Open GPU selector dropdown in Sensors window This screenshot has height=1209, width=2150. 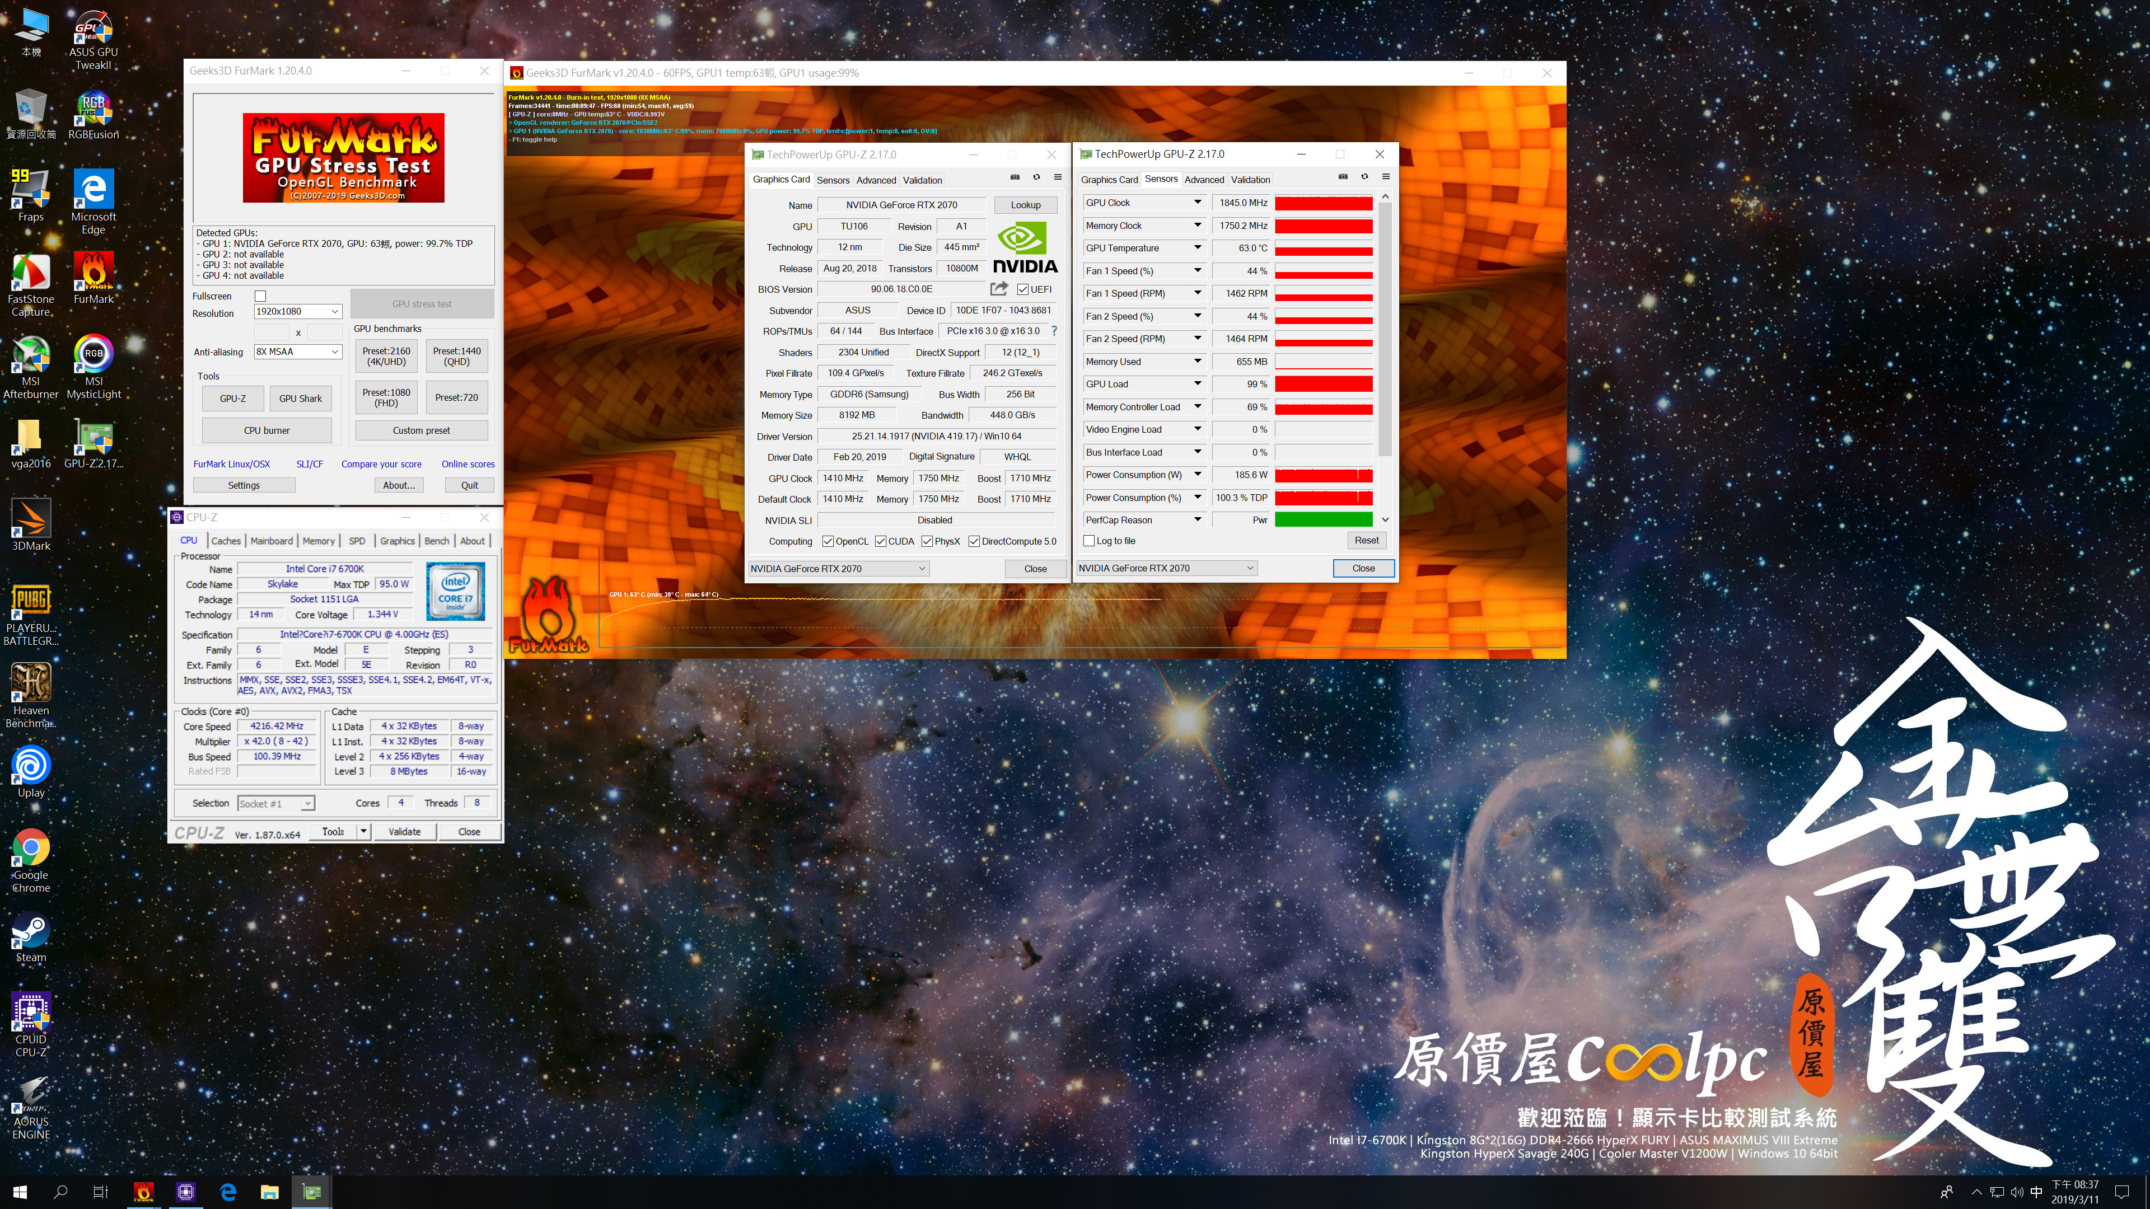(1166, 568)
